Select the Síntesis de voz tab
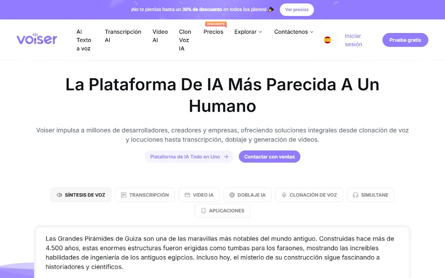 pyautogui.click(x=81, y=195)
